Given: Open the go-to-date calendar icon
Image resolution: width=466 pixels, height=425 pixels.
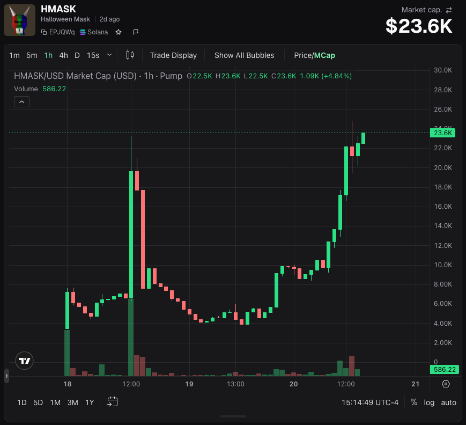Looking at the screenshot, I should pyautogui.click(x=112, y=402).
